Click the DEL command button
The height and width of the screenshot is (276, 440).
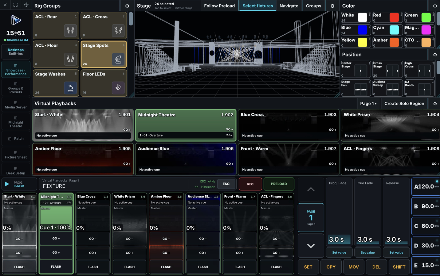pyautogui.click(x=376, y=267)
